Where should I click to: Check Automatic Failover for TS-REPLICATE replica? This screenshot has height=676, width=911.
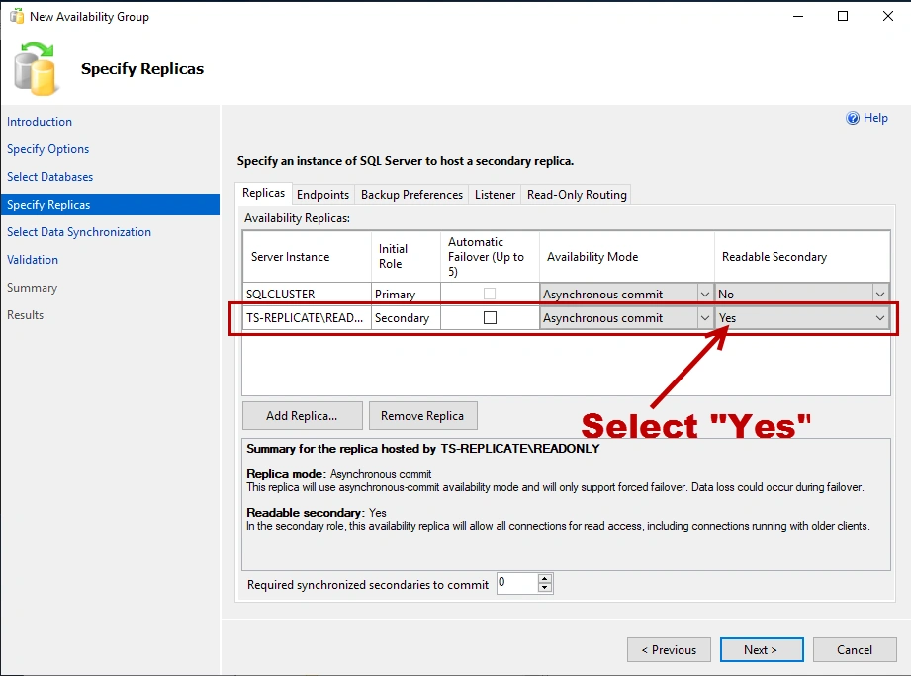coord(490,318)
